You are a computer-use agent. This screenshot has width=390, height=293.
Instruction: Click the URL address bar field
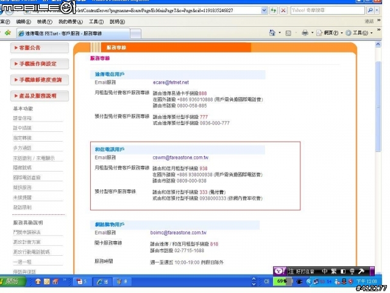point(143,10)
